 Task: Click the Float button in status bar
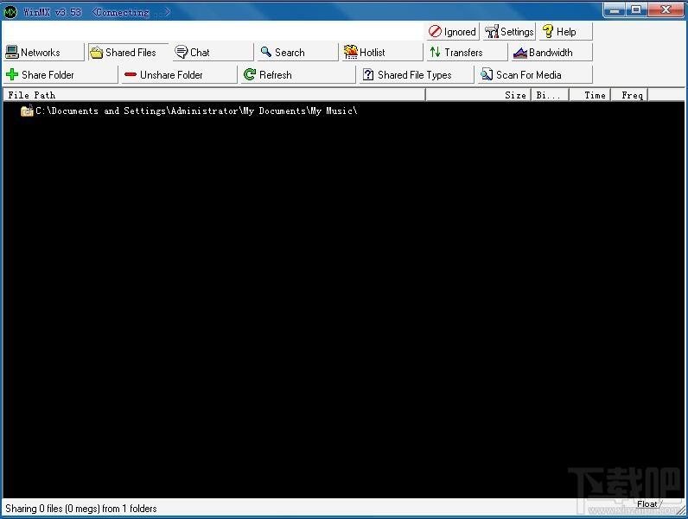[647, 504]
